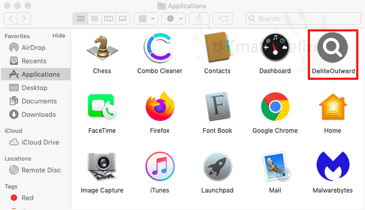Image resolution: width=365 pixels, height=210 pixels.
Task: Select the Home app icon
Action: (x=333, y=107)
